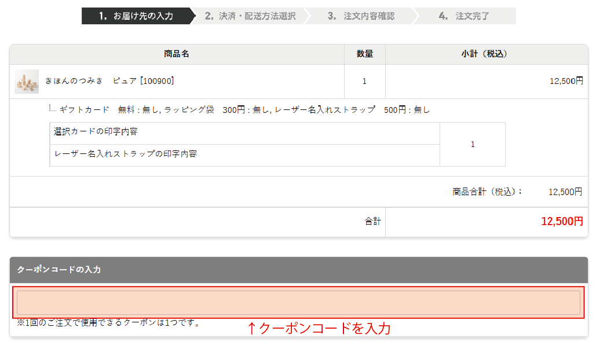Click the product quantity value in 数量 column

click(x=364, y=81)
